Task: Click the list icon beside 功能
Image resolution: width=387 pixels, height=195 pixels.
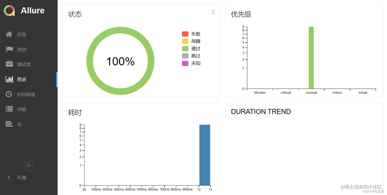Action: click(9, 109)
